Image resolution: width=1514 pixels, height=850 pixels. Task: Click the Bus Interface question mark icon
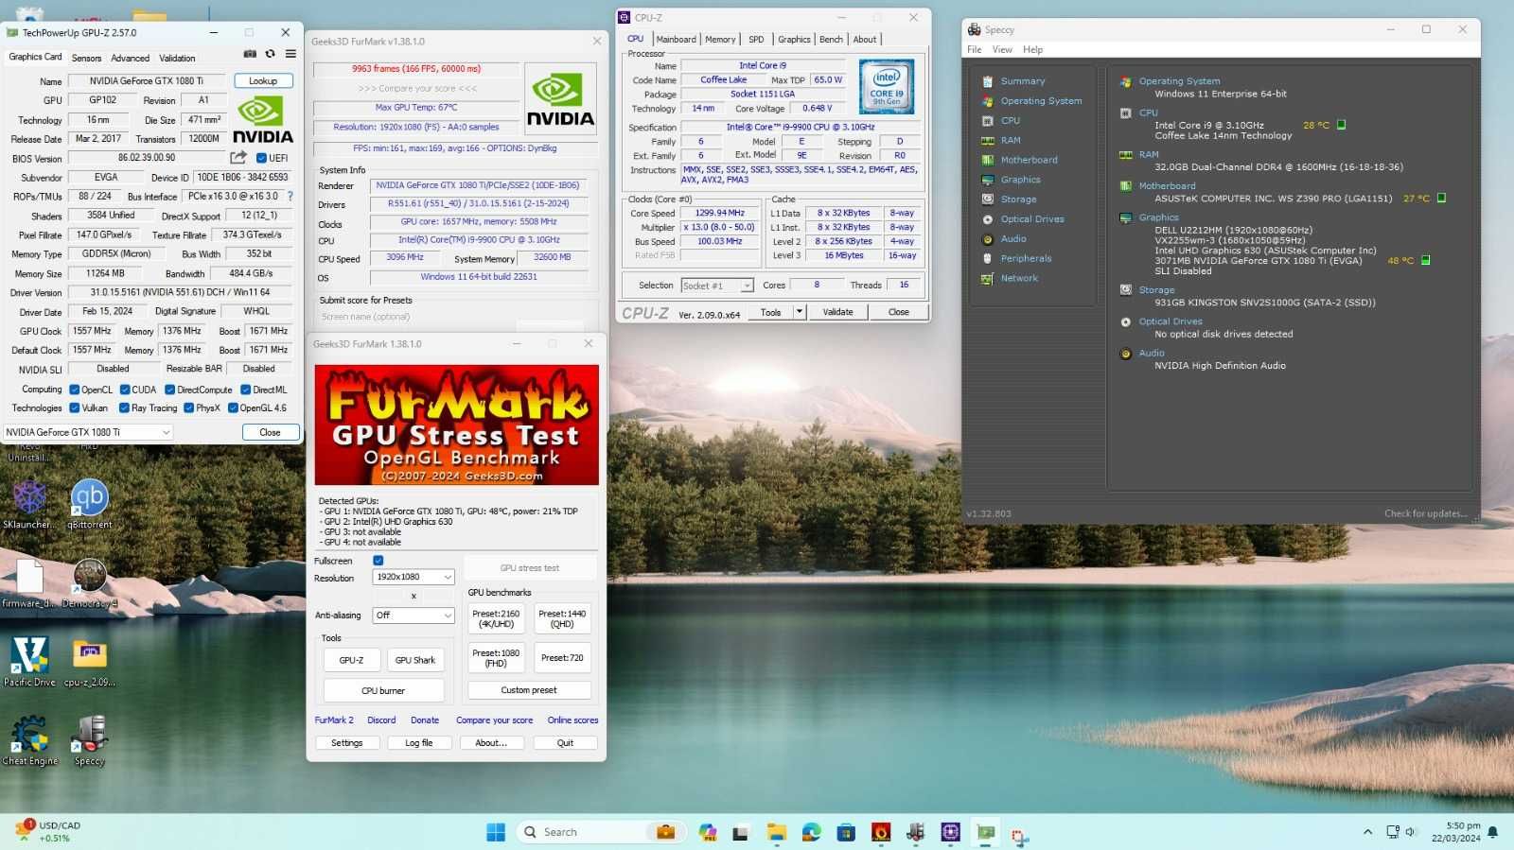tap(290, 197)
